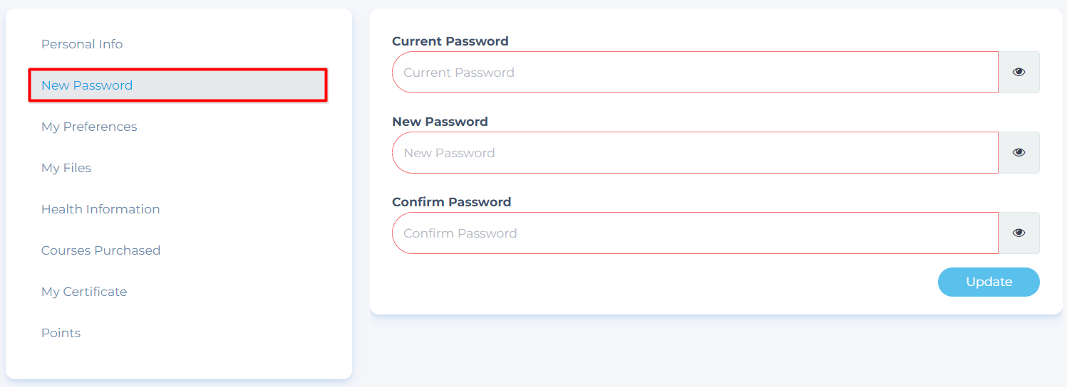The width and height of the screenshot is (1067, 387).
Task: Click into the New Password input box
Action: (695, 152)
